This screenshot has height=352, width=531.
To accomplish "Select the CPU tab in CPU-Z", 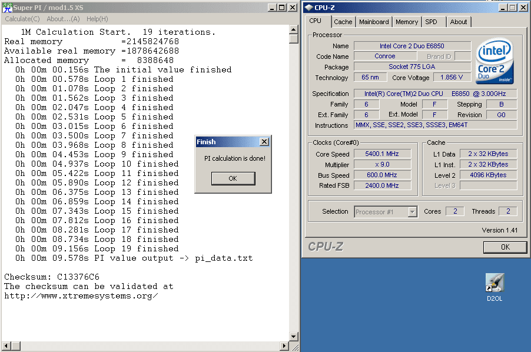I will pyautogui.click(x=316, y=21).
